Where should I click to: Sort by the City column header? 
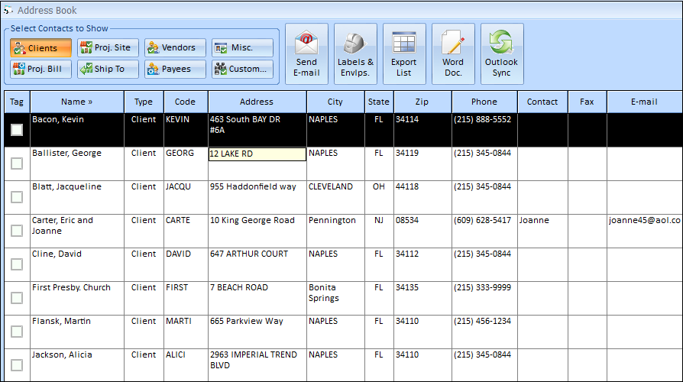click(335, 102)
